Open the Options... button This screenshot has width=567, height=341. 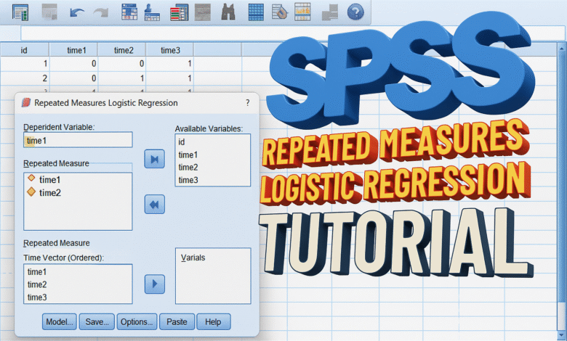click(137, 322)
